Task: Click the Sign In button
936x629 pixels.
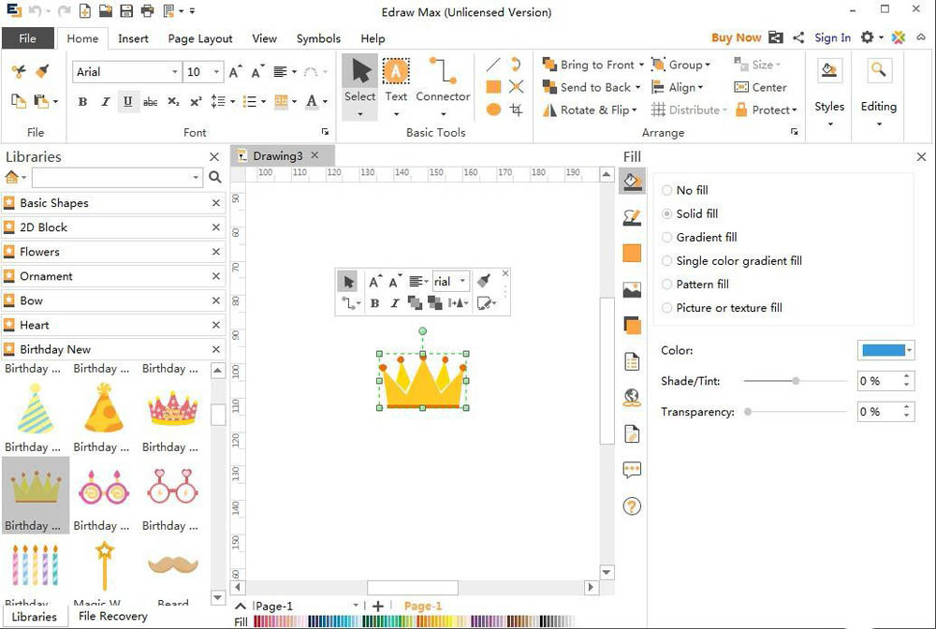Action: 832,37
